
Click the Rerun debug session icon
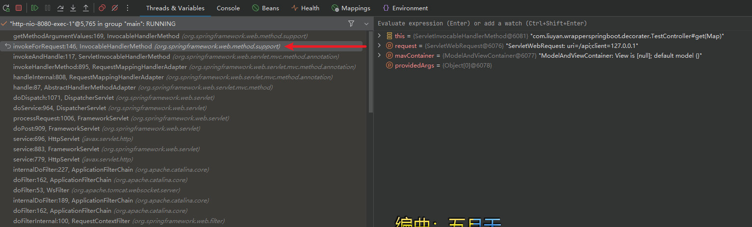click(x=6, y=8)
